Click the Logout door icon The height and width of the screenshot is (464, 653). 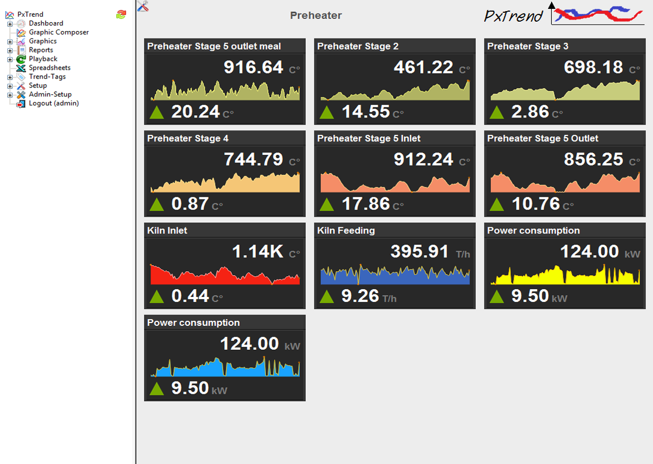coord(21,104)
